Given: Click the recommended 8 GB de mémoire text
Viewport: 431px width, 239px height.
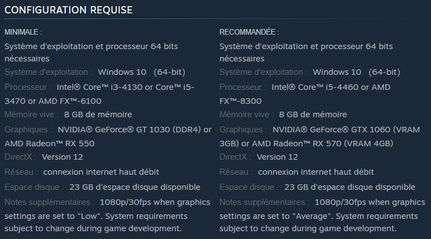Looking at the screenshot, I should [x=313, y=114].
